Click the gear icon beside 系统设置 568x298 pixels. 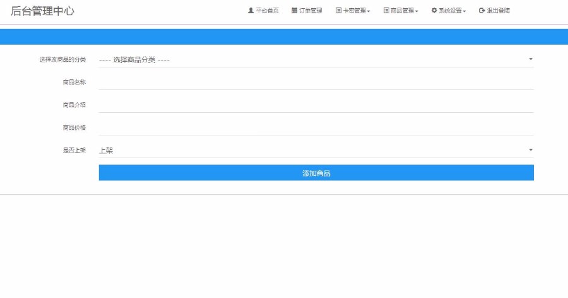(434, 11)
